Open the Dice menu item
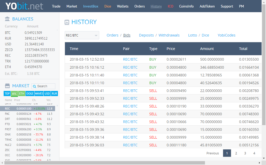 tap(108, 6)
